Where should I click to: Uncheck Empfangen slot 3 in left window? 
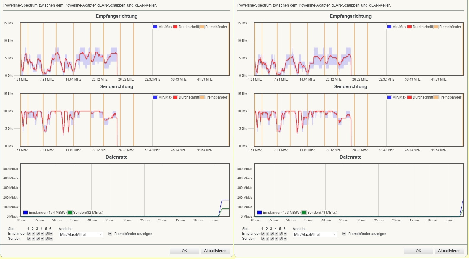(38, 234)
